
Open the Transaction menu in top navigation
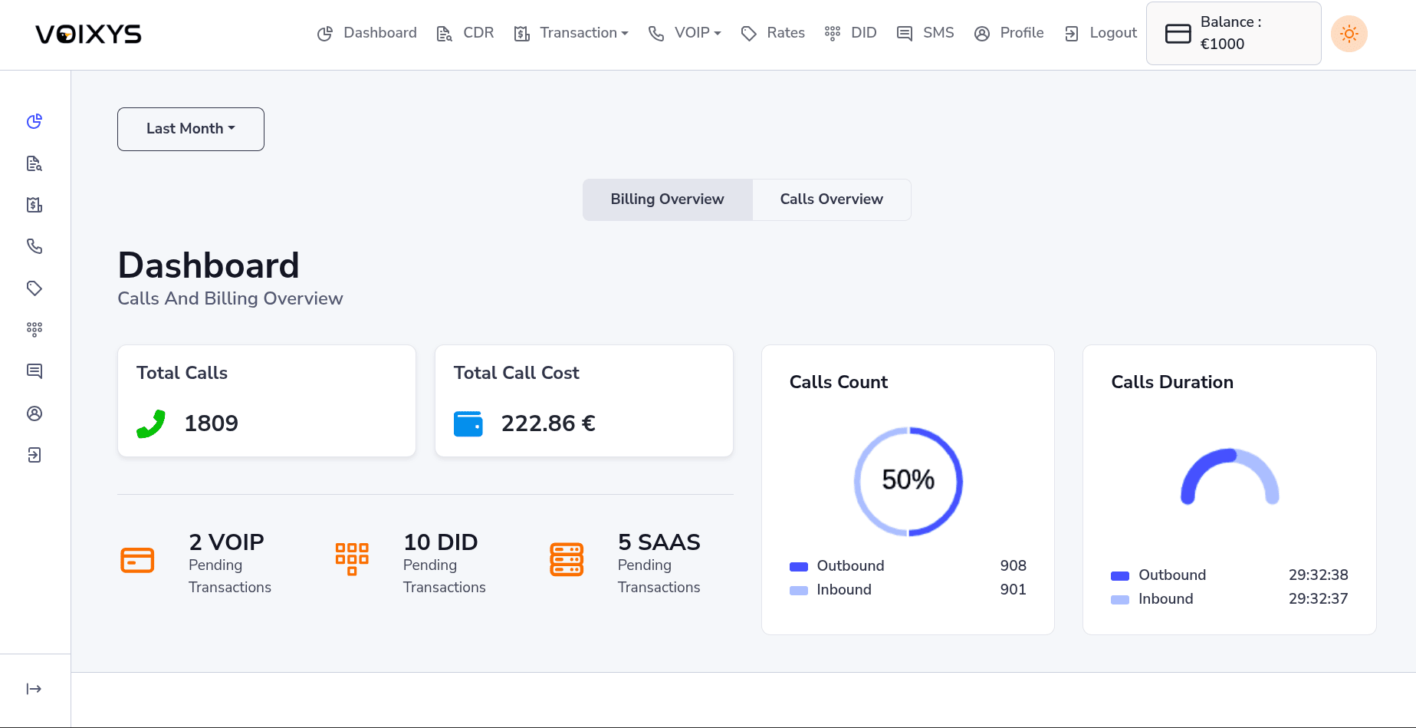coord(571,33)
